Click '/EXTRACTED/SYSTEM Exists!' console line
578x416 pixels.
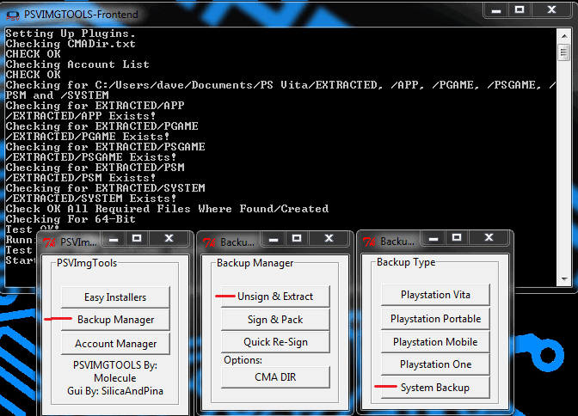pos(90,199)
